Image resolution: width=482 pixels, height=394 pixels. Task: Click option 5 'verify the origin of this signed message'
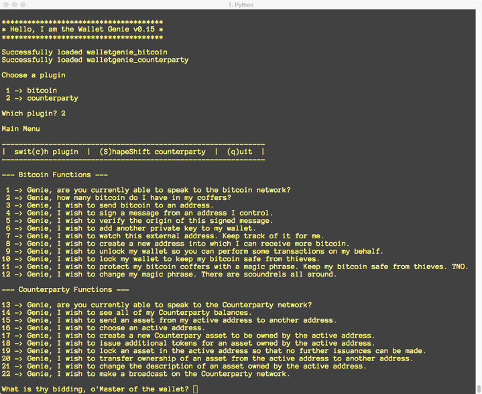coord(139,221)
